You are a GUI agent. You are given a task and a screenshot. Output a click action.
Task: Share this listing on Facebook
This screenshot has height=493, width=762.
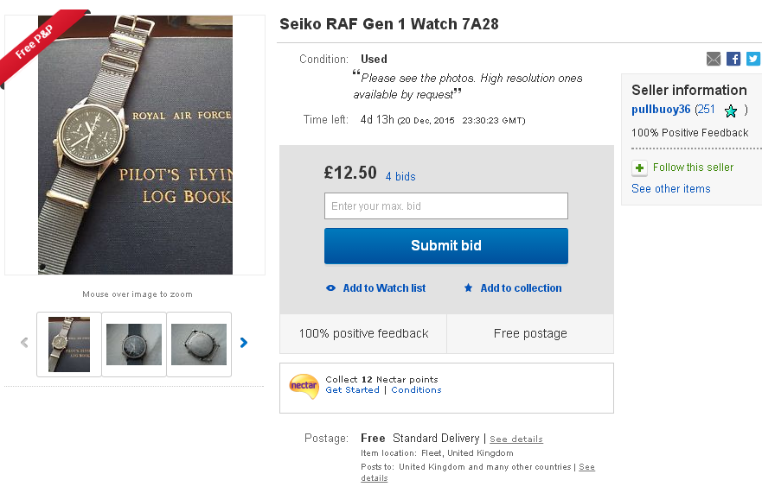click(733, 59)
